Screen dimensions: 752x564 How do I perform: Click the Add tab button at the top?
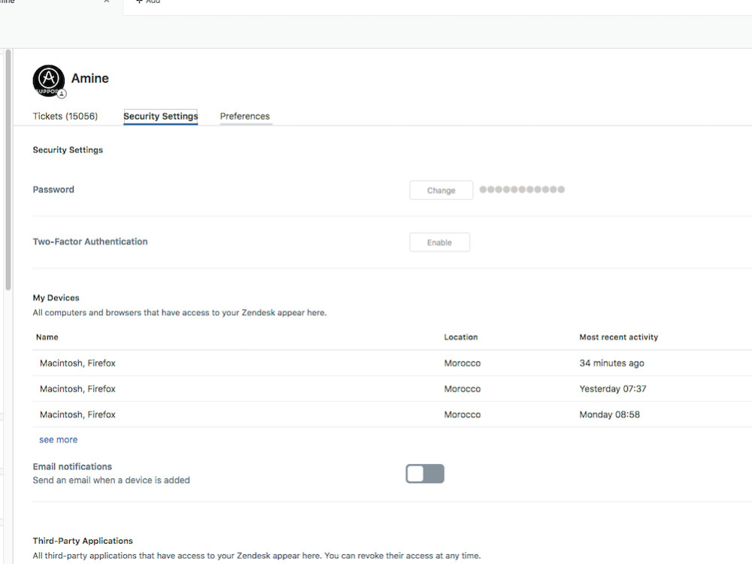tap(149, 2)
